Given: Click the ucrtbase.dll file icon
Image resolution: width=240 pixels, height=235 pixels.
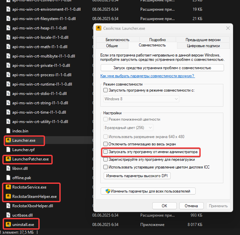Looking at the screenshot, I should (8, 215).
